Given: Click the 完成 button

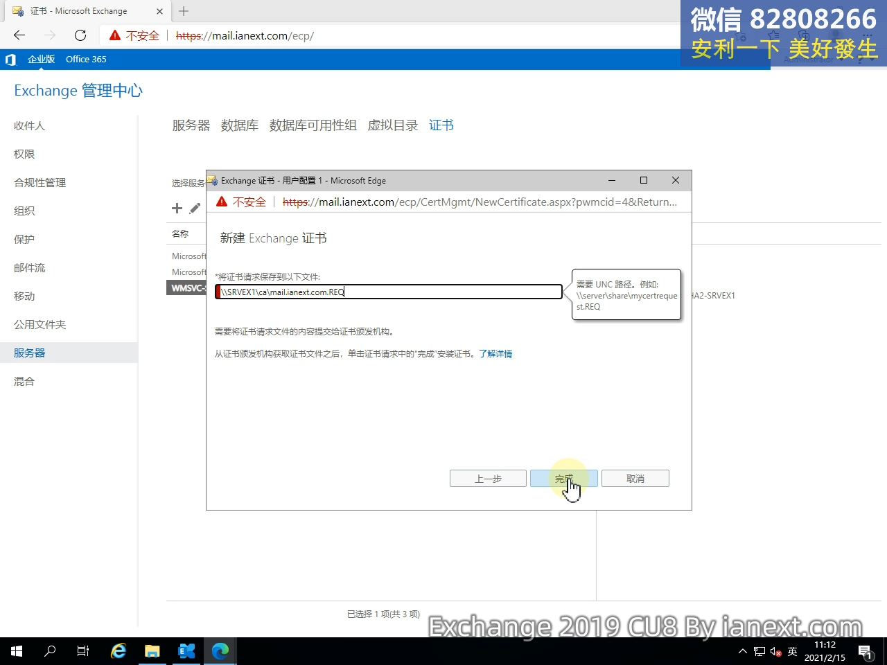Looking at the screenshot, I should click(x=564, y=479).
